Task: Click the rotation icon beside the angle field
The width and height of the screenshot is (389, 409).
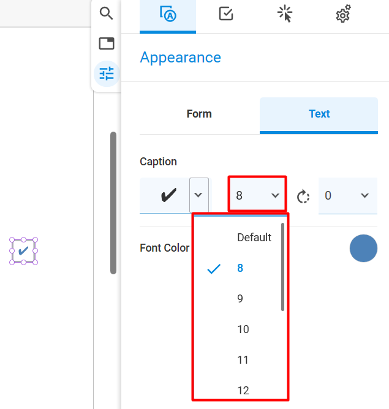Action: click(x=303, y=197)
